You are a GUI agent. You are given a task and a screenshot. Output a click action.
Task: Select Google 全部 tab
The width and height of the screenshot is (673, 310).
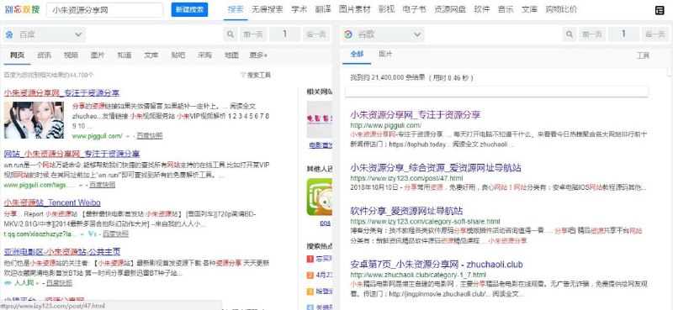pos(357,54)
